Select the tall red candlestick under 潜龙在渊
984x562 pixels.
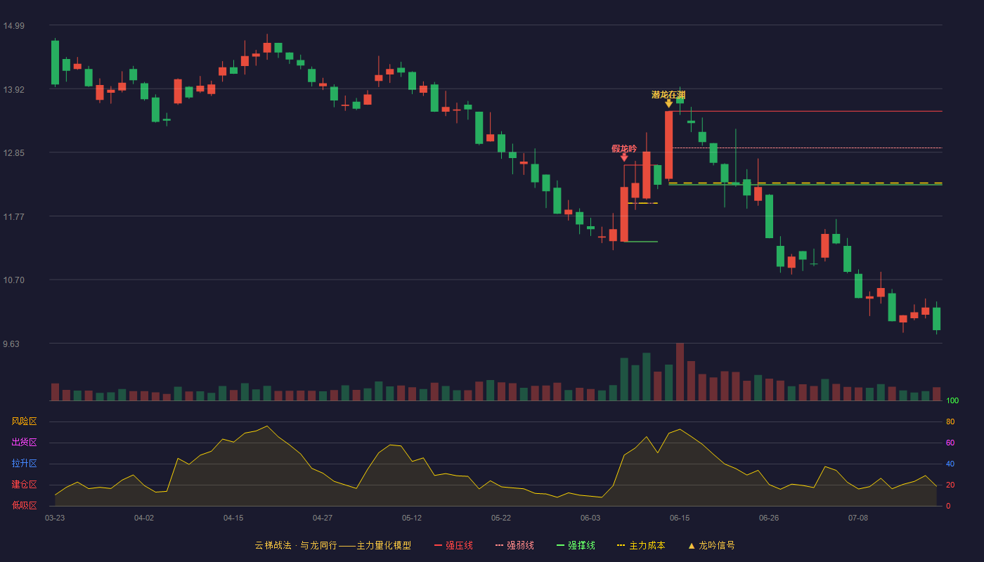pos(669,145)
